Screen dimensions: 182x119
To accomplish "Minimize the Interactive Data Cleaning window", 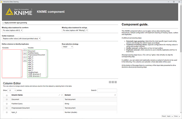I will [169, 2].
